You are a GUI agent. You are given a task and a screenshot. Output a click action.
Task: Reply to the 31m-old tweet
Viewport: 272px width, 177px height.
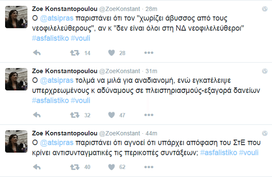coord(37,115)
